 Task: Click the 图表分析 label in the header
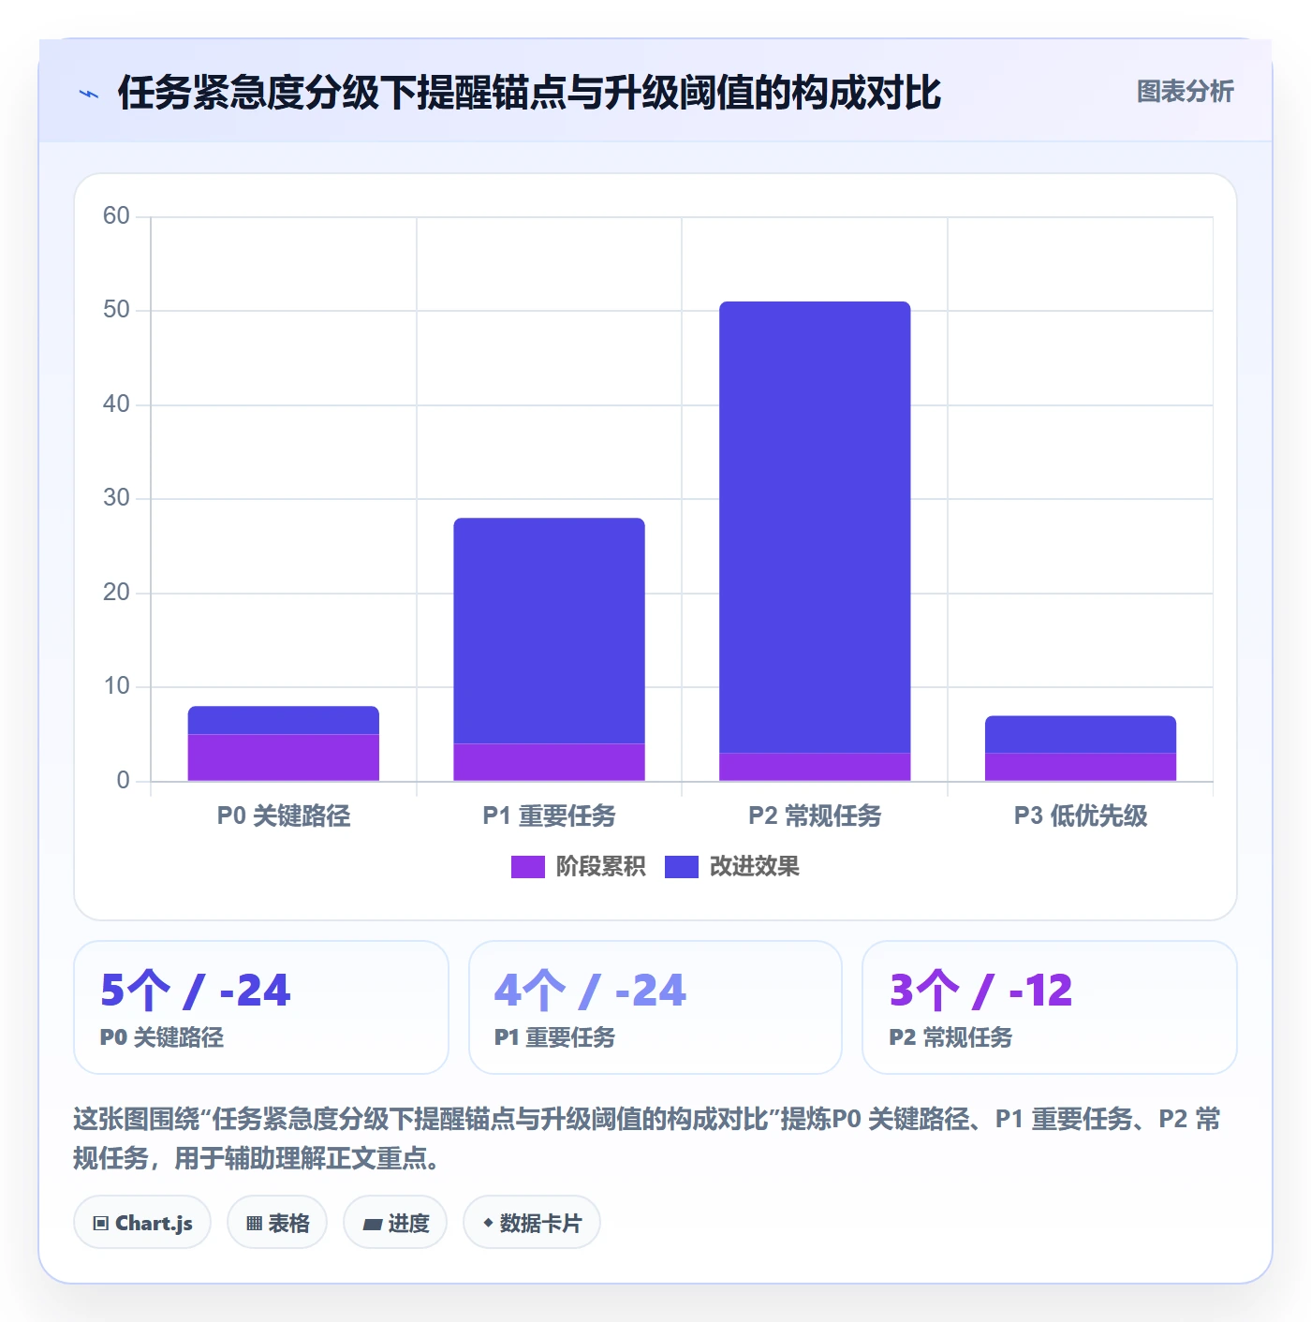[1185, 92]
